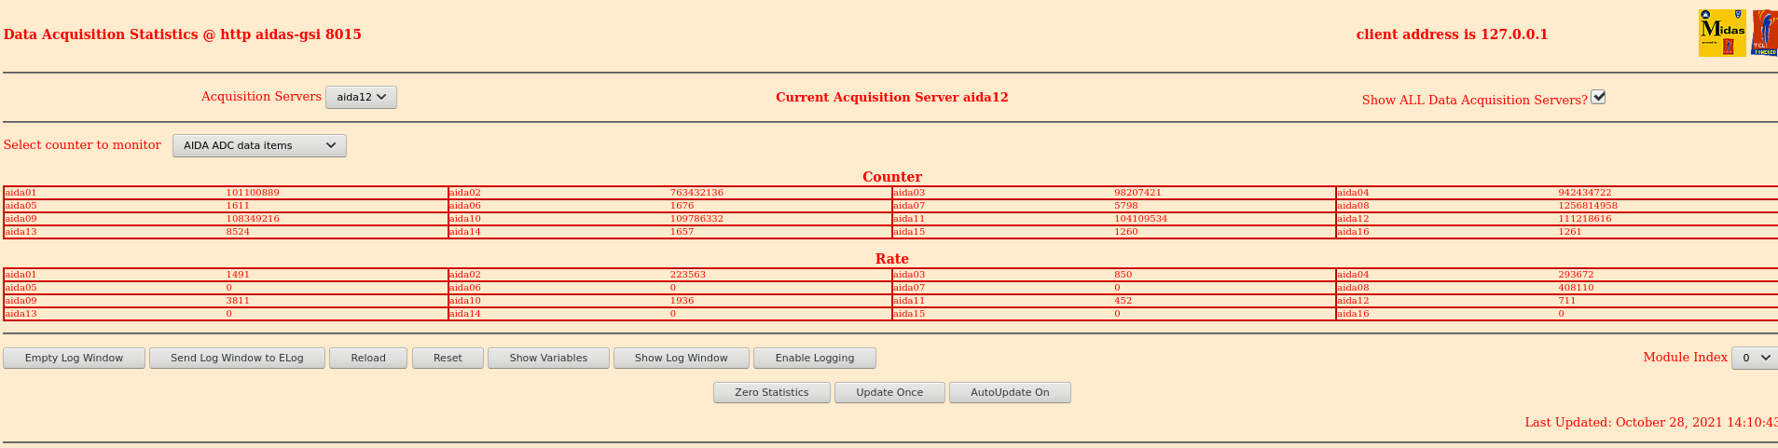The image size is (1778, 448).
Task: Click client address is 127.0.0.1 text
Action: pyautogui.click(x=1453, y=34)
